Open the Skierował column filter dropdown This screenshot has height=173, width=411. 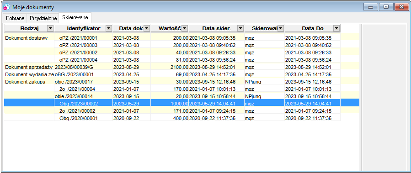281,28
